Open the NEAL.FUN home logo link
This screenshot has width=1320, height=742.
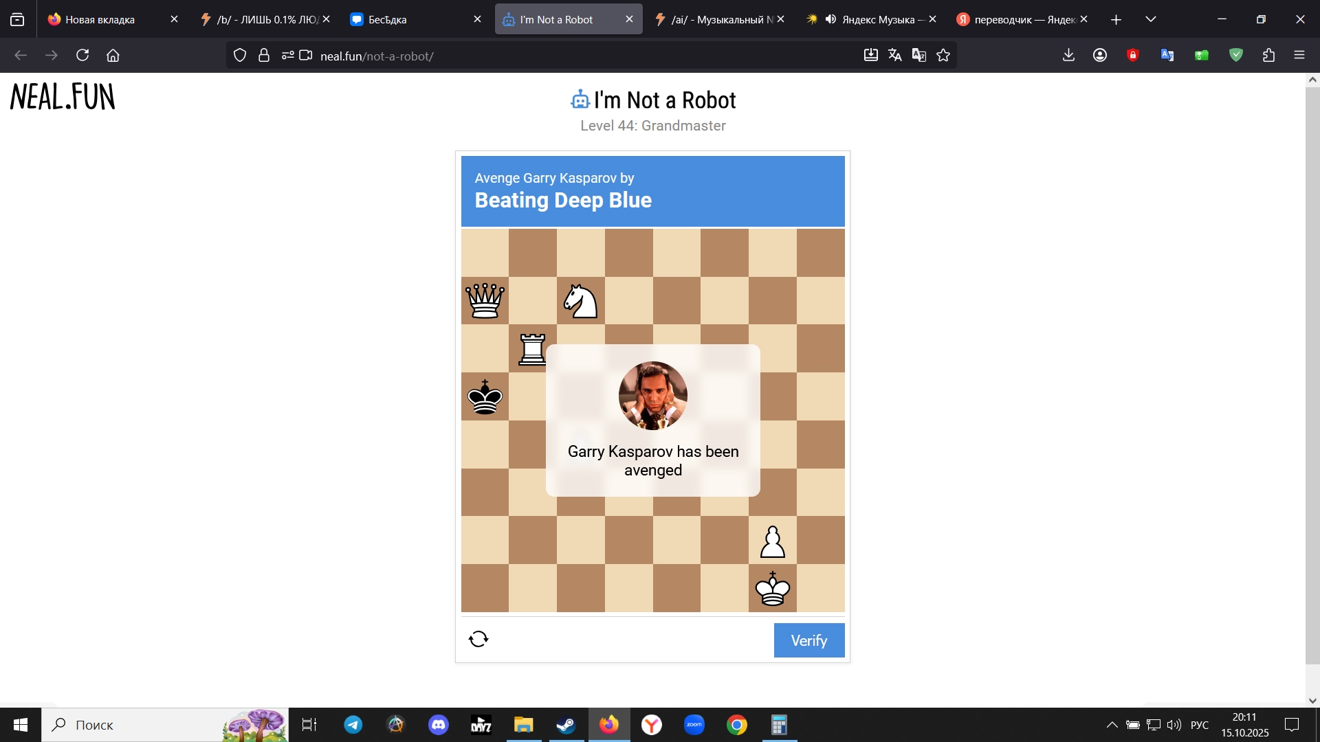(x=63, y=97)
